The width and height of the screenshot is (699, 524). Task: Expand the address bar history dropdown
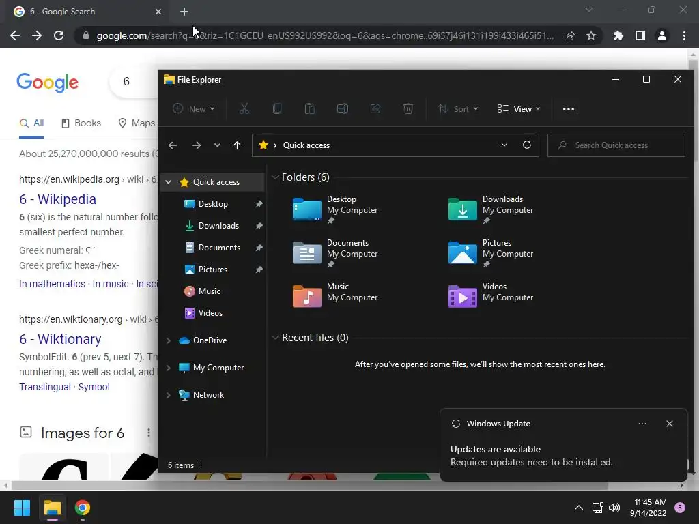[504, 145]
